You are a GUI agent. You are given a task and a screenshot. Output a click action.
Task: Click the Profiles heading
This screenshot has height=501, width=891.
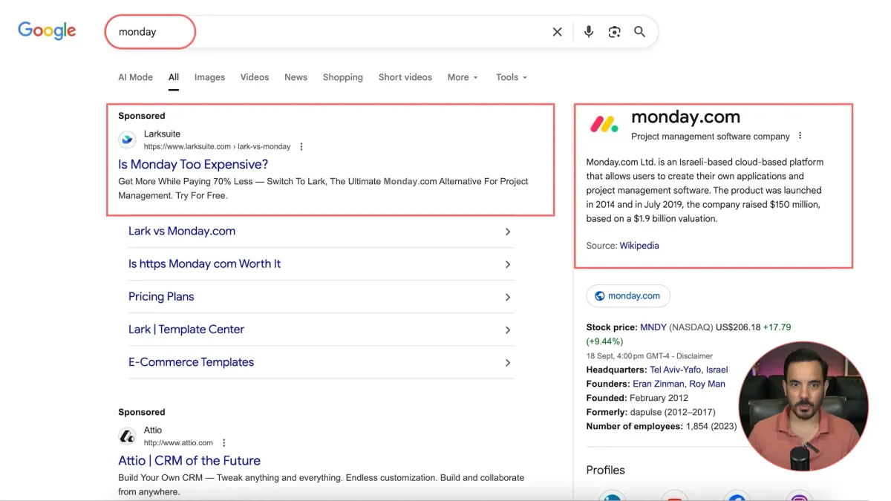[606, 470]
